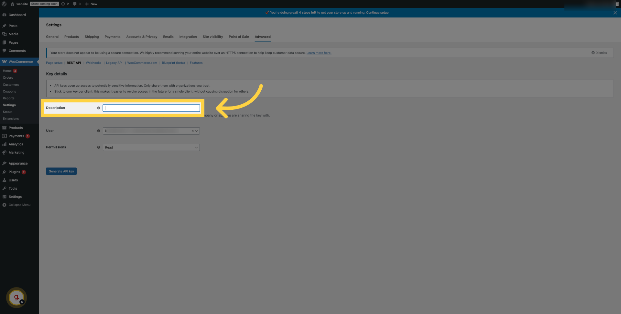Click the help icon beside Permissions
This screenshot has height=314, width=621.
click(98, 147)
